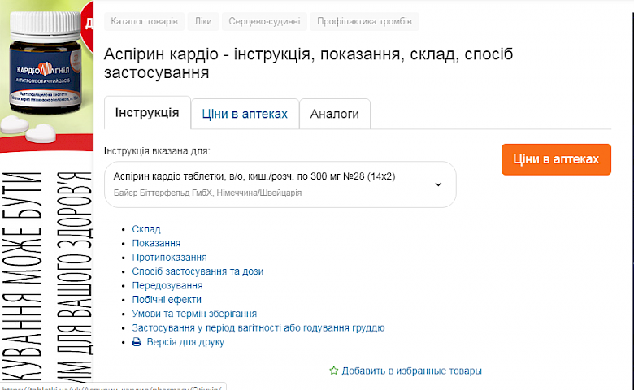Open Спосіб застосування та дози link

(198, 271)
